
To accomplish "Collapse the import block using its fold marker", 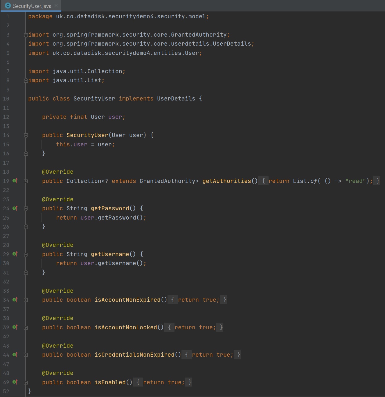I will pos(26,35).
